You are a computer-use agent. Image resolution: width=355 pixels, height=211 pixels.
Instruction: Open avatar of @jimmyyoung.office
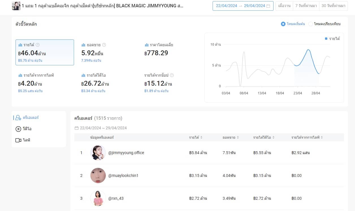[98, 153]
